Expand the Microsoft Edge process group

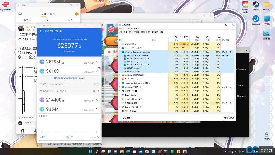pos(120,48)
